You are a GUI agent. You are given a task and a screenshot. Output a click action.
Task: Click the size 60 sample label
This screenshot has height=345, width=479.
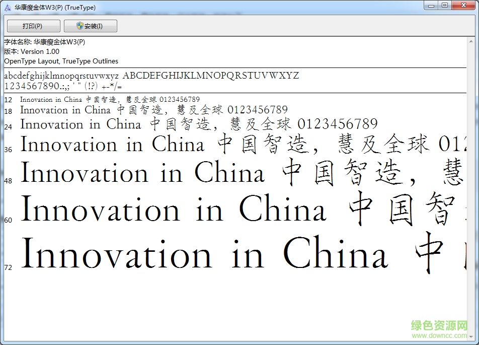click(x=8, y=220)
